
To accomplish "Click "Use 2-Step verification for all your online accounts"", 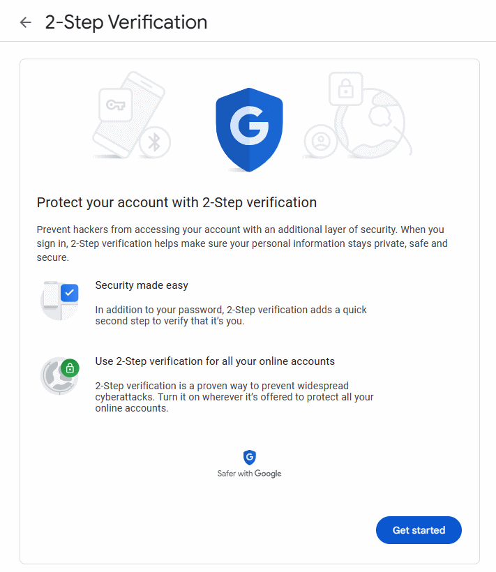I will [215, 361].
